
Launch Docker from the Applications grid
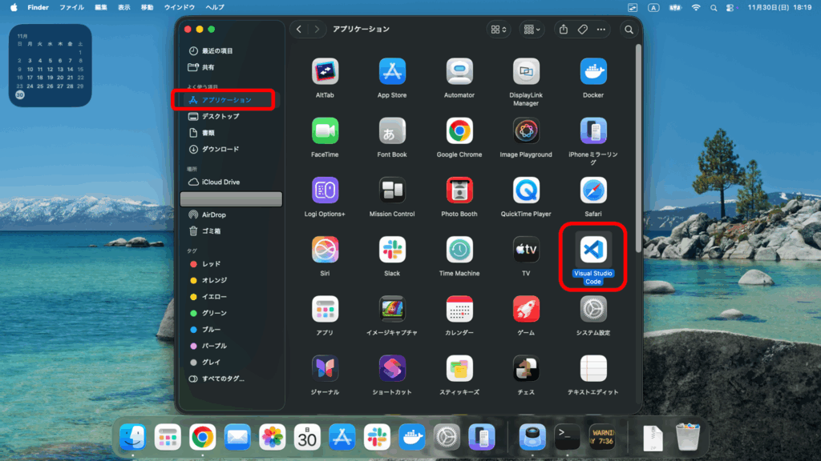coord(593,71)
